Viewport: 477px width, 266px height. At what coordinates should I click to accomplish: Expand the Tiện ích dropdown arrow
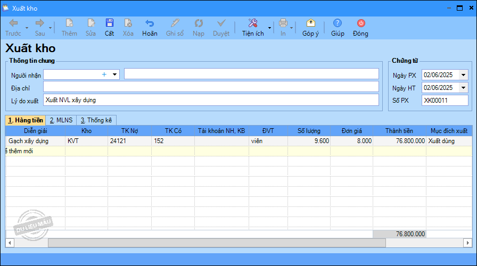click(269, 27)
